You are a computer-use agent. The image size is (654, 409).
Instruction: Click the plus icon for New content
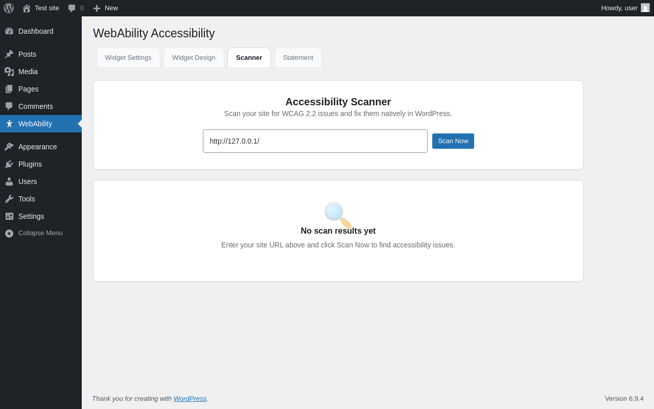pyautogui.click(x=97, y=8)
